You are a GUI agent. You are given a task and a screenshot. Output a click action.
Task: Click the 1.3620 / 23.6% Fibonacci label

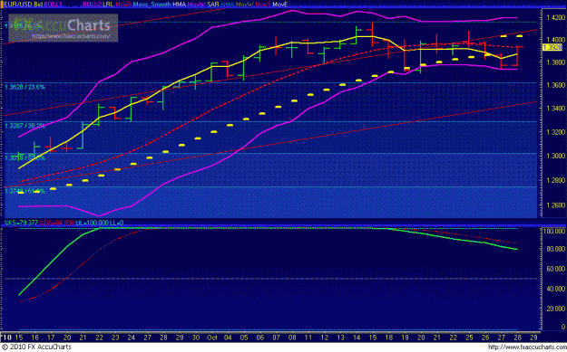25,87
